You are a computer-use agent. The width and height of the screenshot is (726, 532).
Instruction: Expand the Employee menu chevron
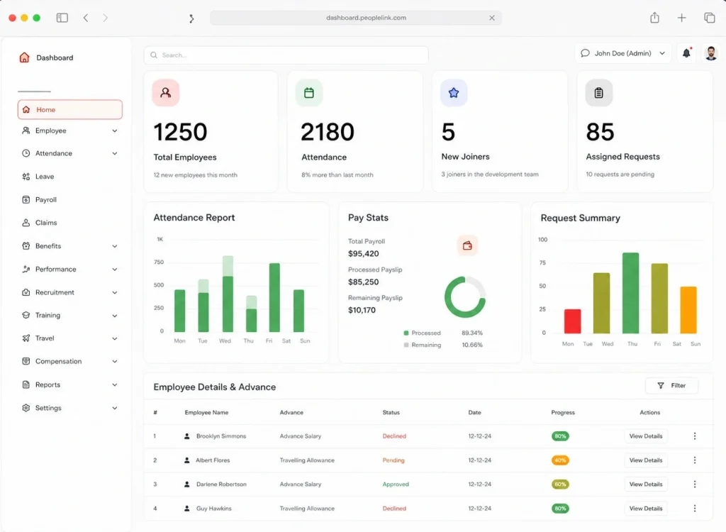point(114,131)
